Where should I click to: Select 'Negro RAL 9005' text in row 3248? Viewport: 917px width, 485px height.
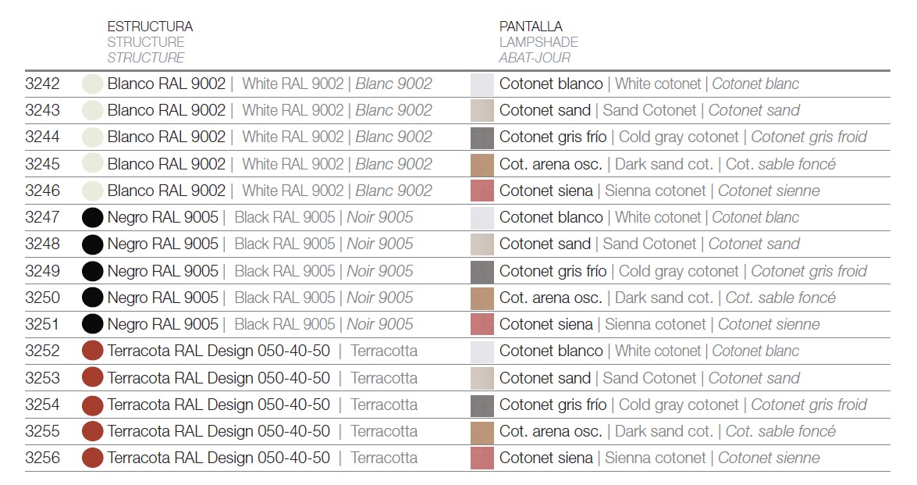[x=162, y=244]
